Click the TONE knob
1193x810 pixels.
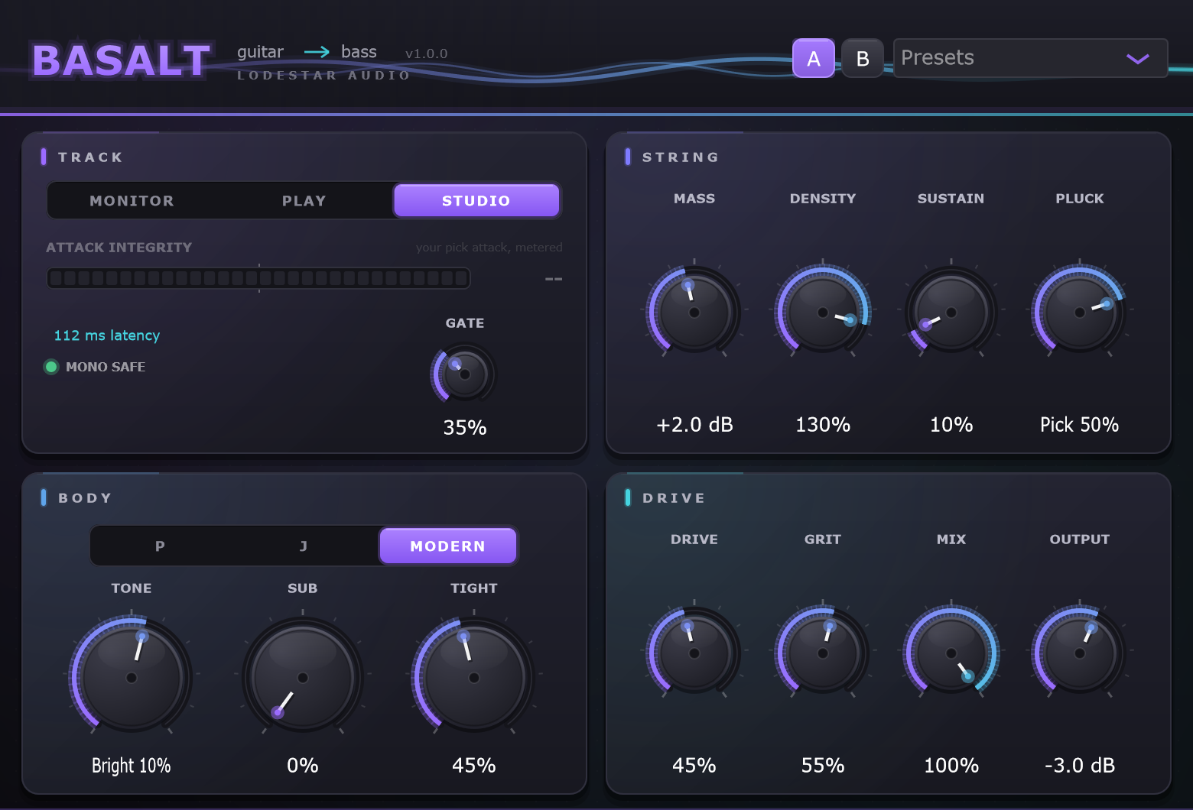[x=132, y=677]
